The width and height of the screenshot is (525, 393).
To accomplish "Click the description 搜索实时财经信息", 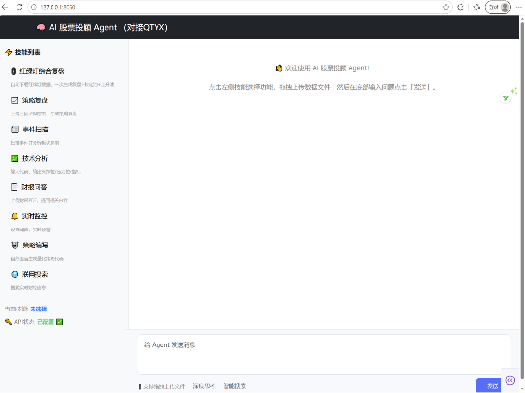I will [29, 287].
